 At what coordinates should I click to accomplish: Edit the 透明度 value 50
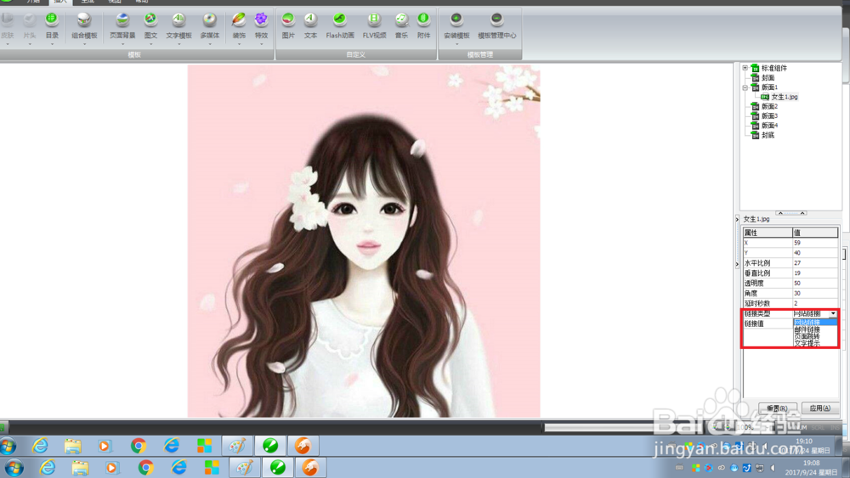coord(815,283)
